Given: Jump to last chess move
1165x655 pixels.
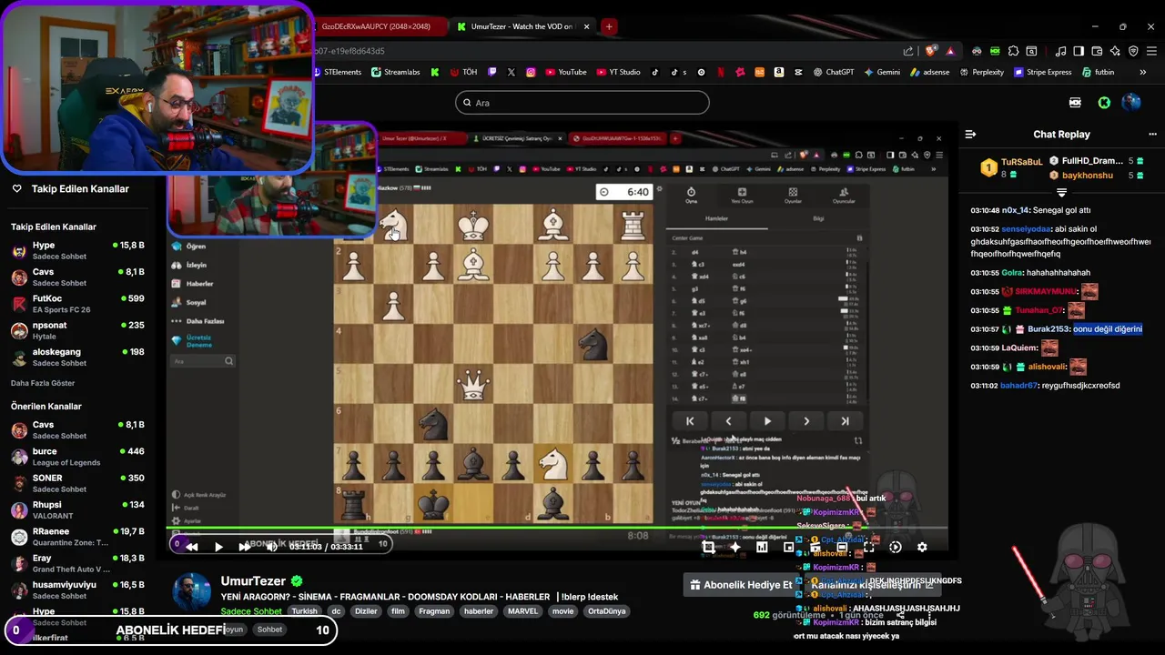Looking at the screenshot, I should tap(845, 421).
